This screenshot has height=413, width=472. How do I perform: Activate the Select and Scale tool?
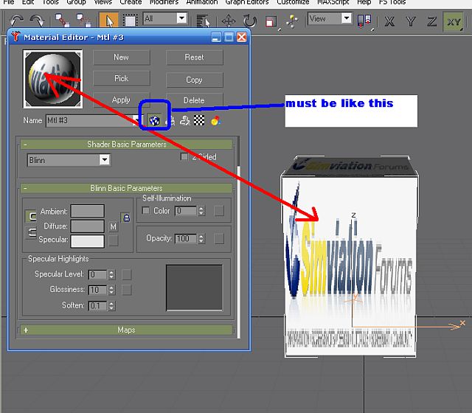271,21
